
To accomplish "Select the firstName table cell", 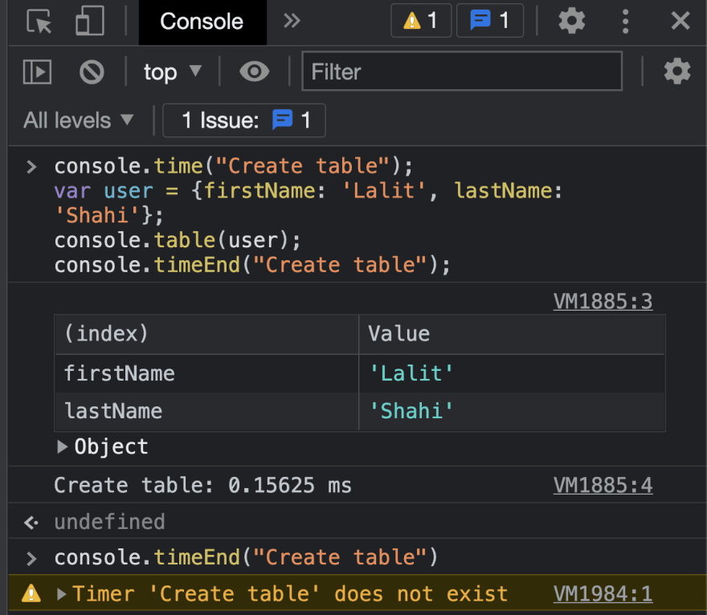I will (x=206, y=373).
